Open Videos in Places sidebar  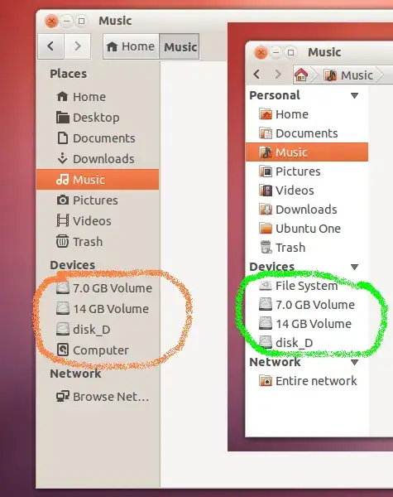[x=98, y=221]
